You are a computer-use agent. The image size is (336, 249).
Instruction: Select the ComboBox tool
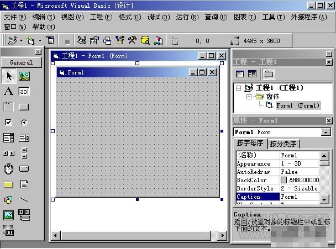point(9,138)
